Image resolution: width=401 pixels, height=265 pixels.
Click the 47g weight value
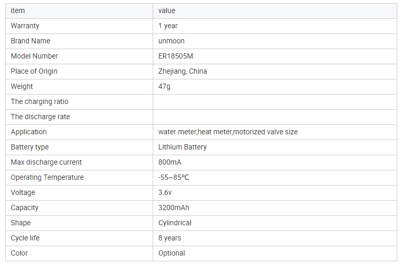[164, 86]
